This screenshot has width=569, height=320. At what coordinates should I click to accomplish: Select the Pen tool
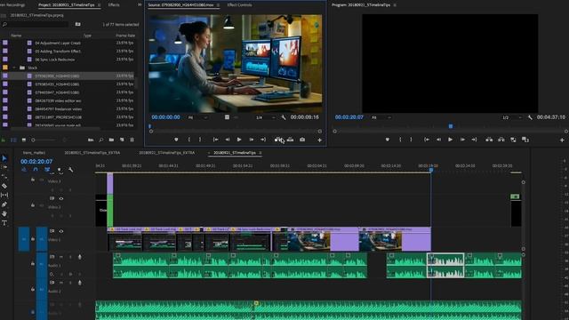(4, 204)
